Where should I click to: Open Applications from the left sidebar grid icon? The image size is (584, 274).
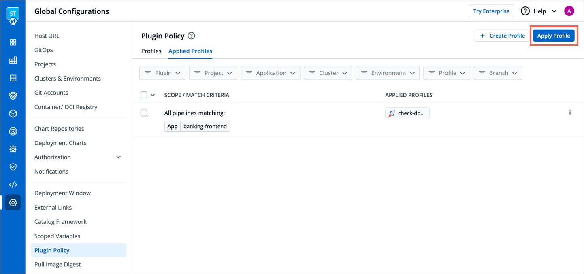13,42
